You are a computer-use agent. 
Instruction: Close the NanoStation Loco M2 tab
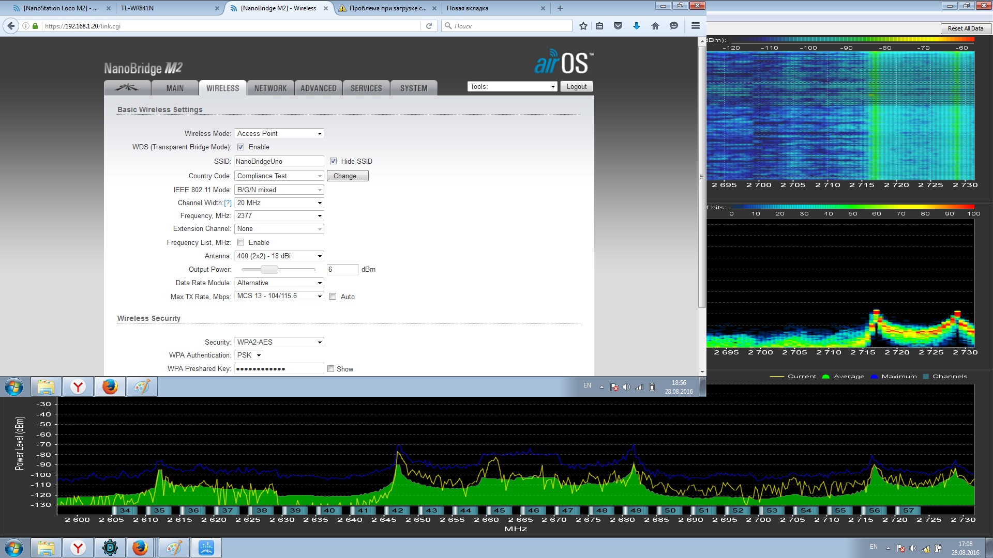coord(108,8)
